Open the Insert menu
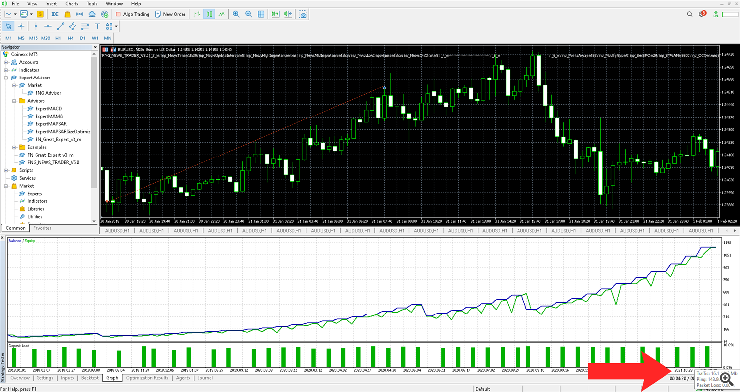The height and width of the screenshot is (392, 740). [51, 3]
